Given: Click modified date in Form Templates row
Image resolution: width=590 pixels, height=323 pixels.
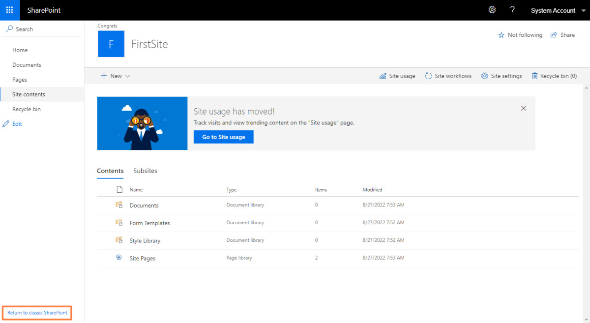Looking at the screenshot, I should [x=383, y=223].
